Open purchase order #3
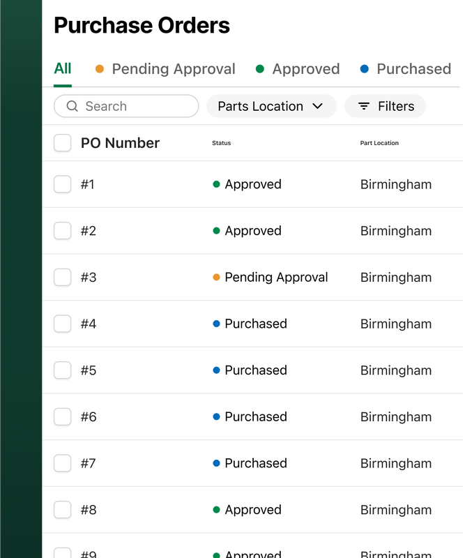465x558 pixels. (89, 277)
